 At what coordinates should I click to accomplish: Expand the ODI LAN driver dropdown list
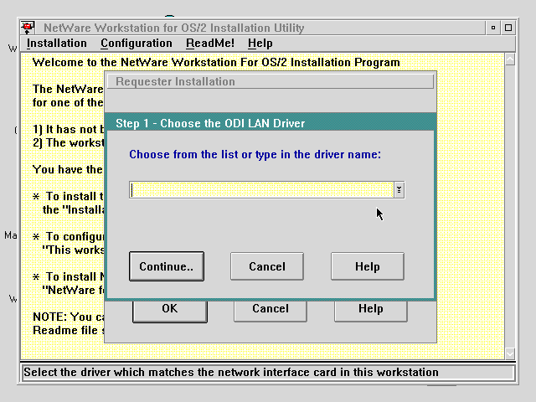399,190
